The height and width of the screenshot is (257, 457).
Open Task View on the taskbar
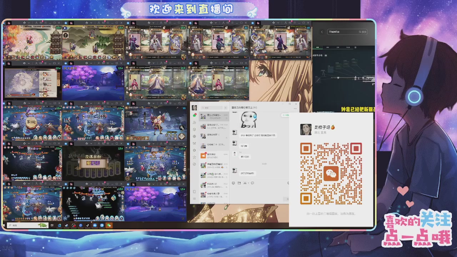coord(52,225)
